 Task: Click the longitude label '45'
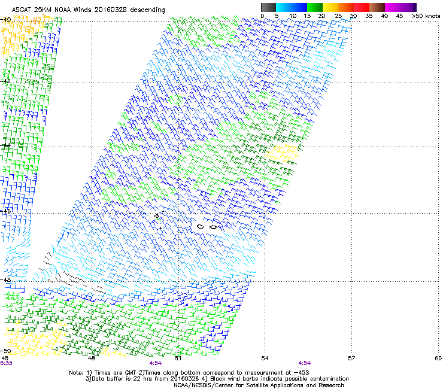[x=5, y=358]
